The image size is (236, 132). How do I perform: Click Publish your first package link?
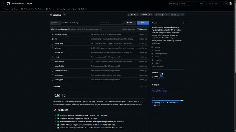pyautogui.click(x=159, y=91)
